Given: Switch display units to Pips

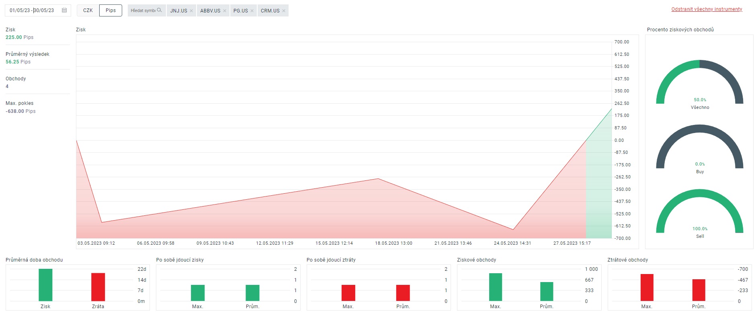Looking at the screenshot, I should click(111, 10).
